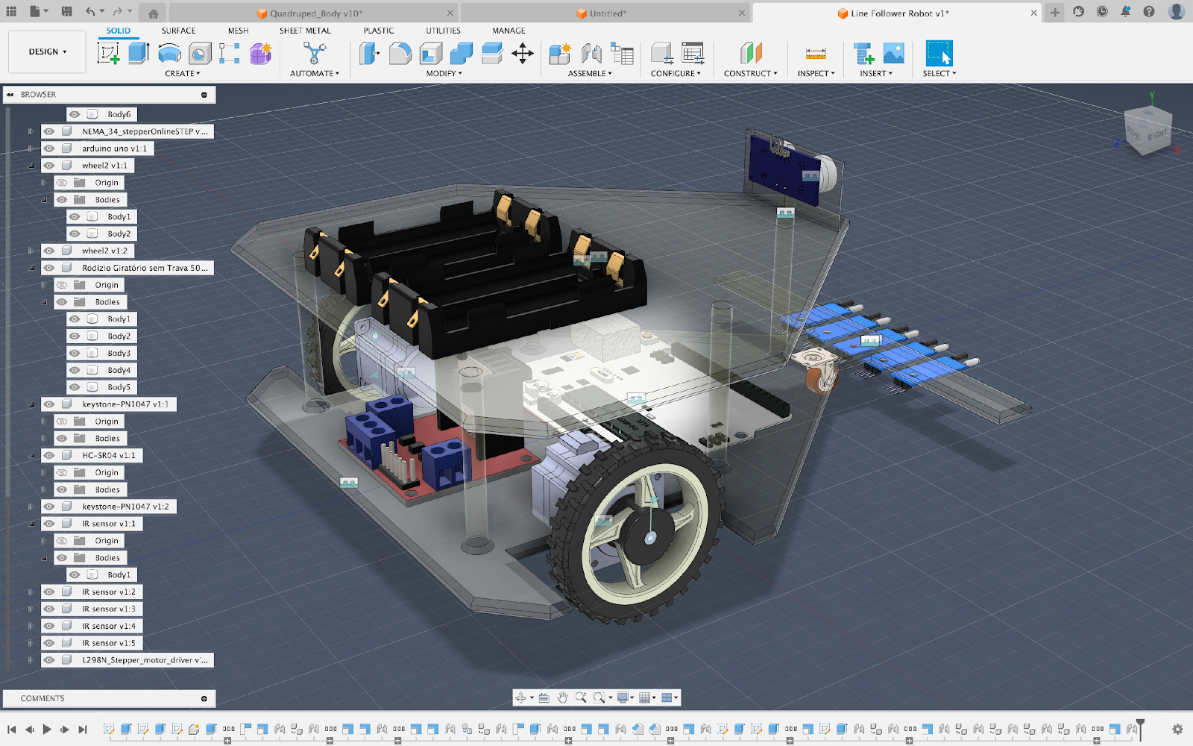Select the Fillet tool

(x=400, y=54)
